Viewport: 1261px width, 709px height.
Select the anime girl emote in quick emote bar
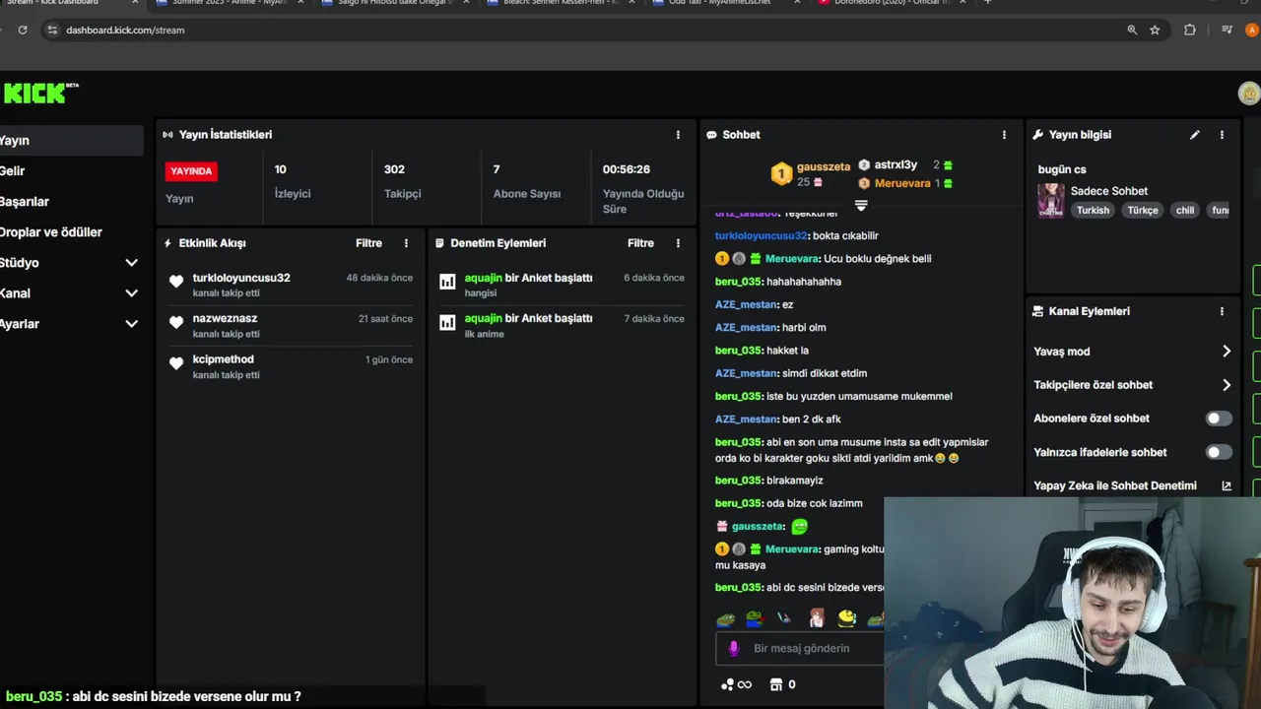click(x=817, y=618)
